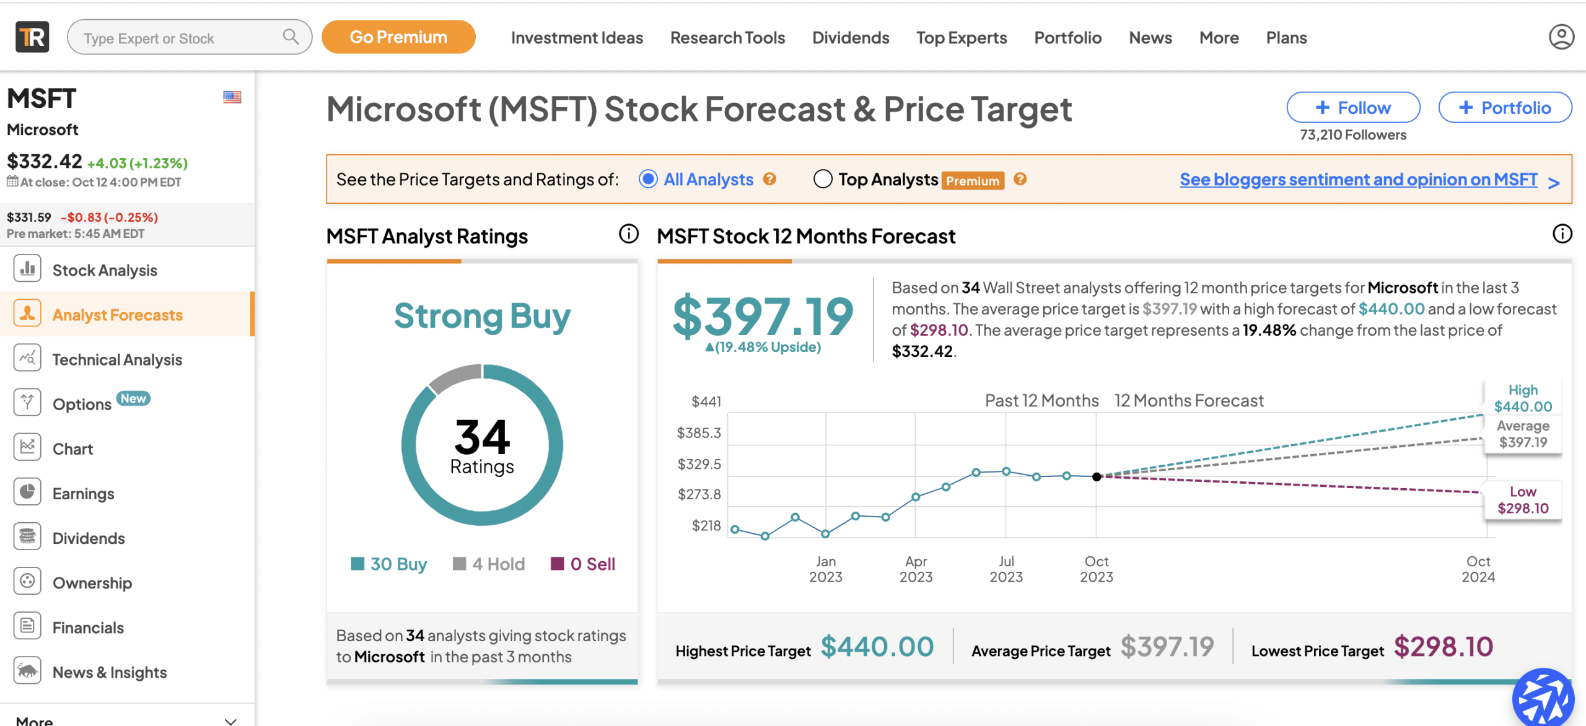Screen dimensions: 1586x726
Task: Click the Go Premium button
Action: coord(398,37)
